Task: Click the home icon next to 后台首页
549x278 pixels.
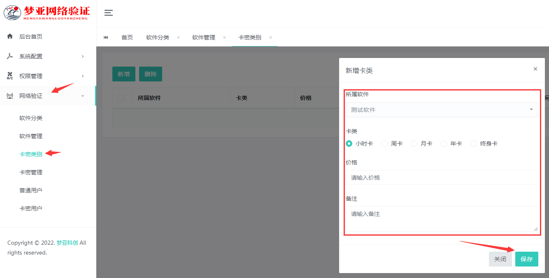Action: (10, 36)
